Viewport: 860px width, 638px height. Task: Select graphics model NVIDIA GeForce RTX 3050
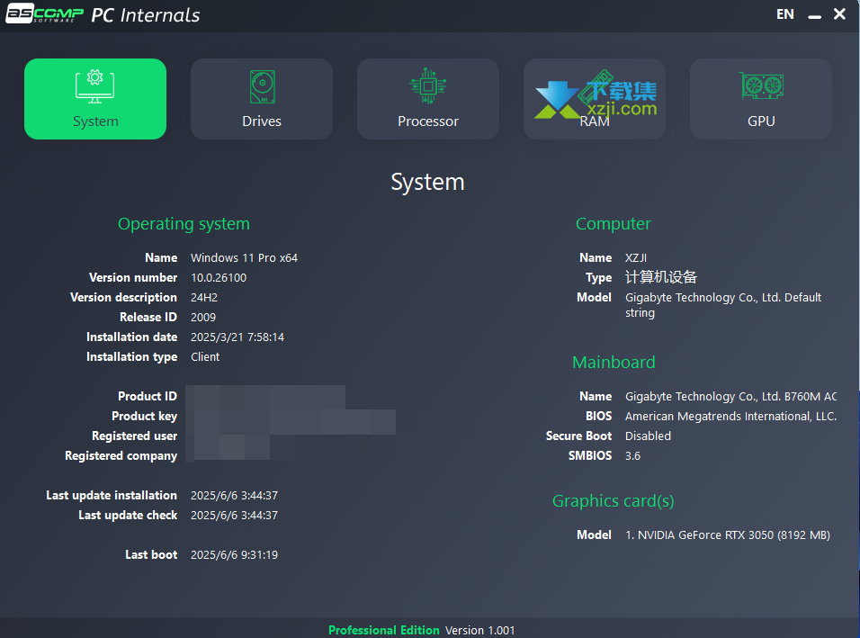728,535
